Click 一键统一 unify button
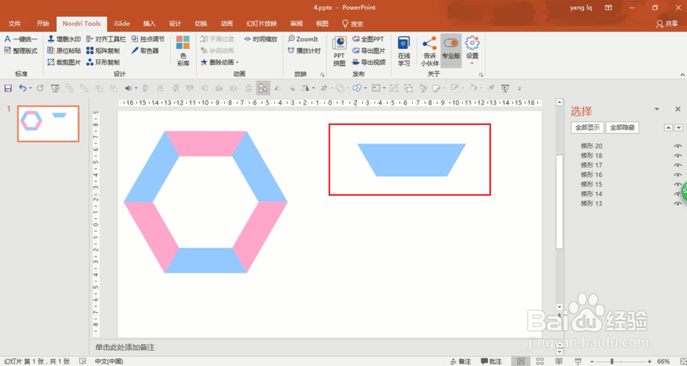This screenshot has width=687, height=366. [21, 39]
